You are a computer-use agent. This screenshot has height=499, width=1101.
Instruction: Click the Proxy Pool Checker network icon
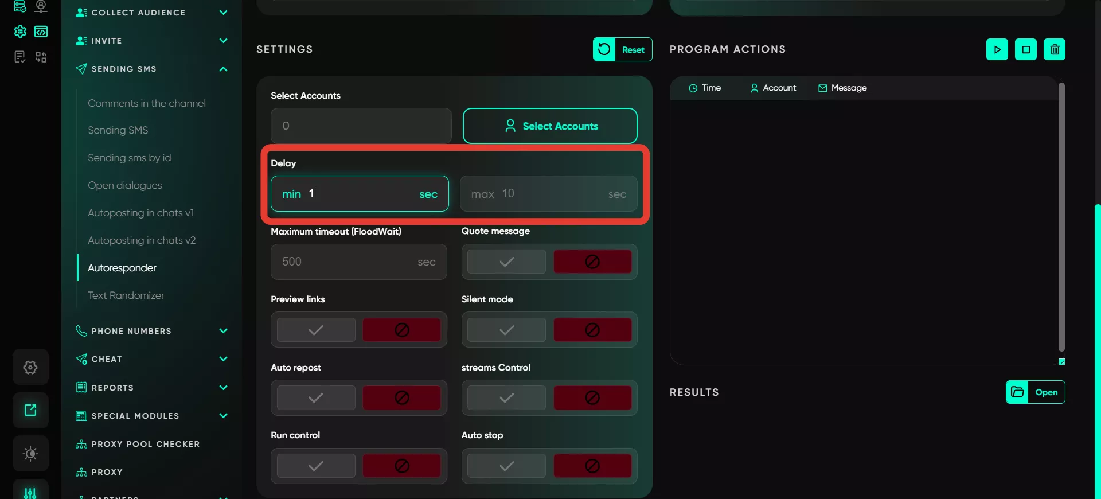coord(81,444)
